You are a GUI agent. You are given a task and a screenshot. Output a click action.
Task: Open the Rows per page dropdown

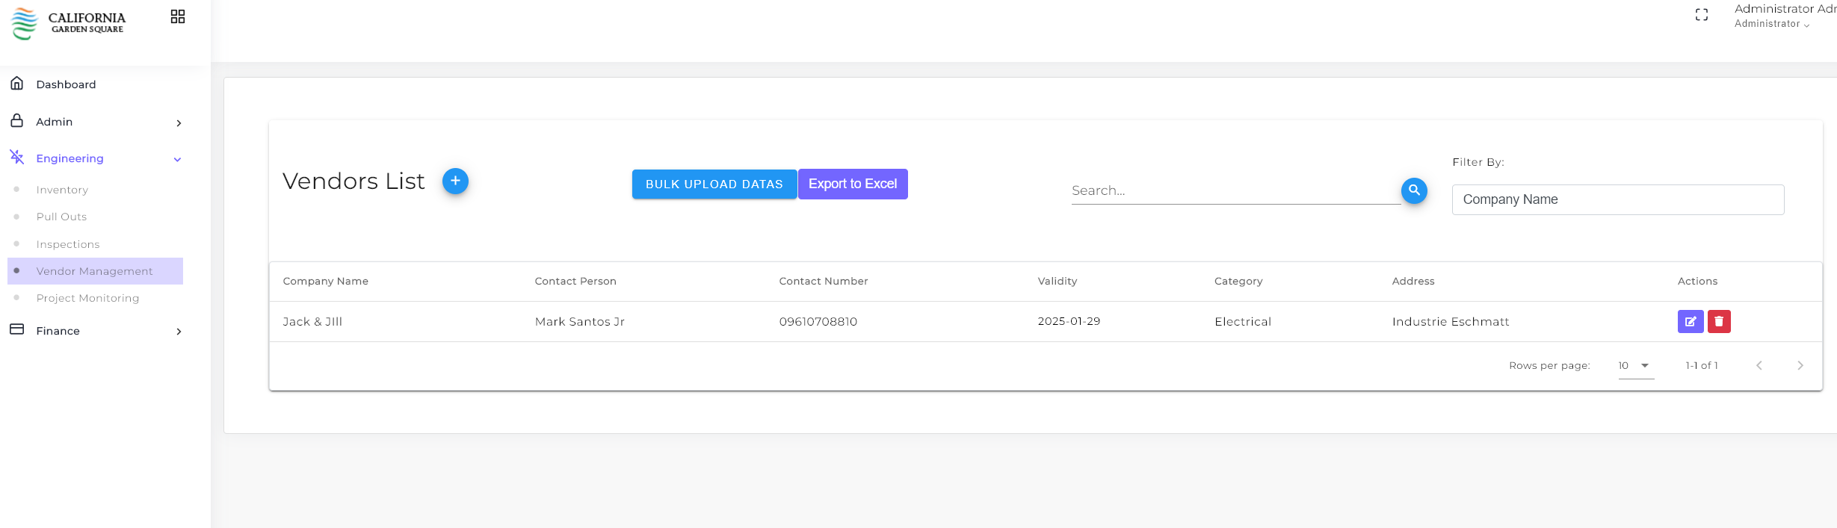click(1636, 365)
